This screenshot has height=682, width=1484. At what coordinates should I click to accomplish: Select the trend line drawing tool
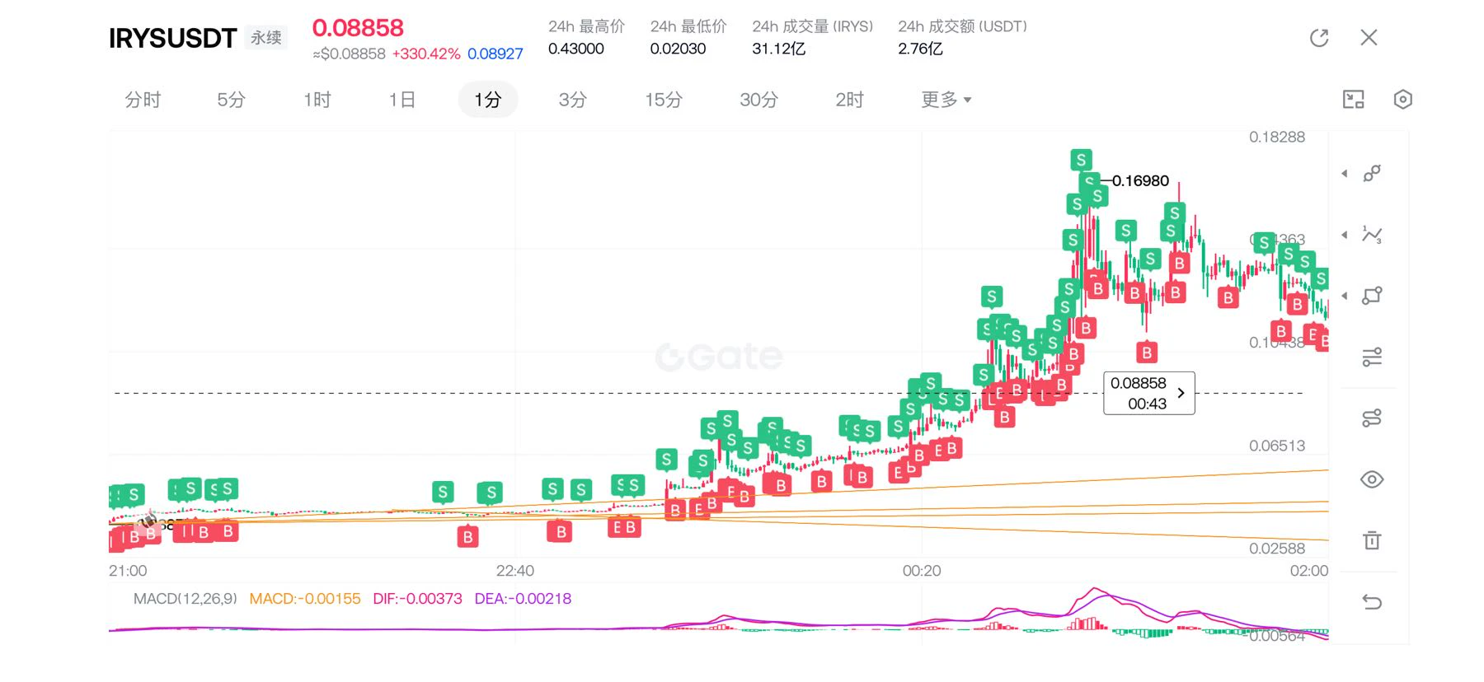point(1372,173)
